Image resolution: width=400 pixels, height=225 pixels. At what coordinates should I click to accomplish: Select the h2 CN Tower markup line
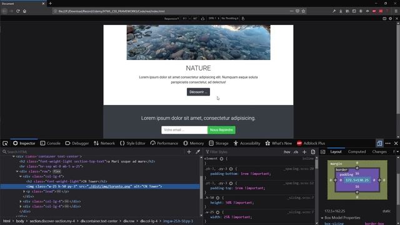point(67,181)
